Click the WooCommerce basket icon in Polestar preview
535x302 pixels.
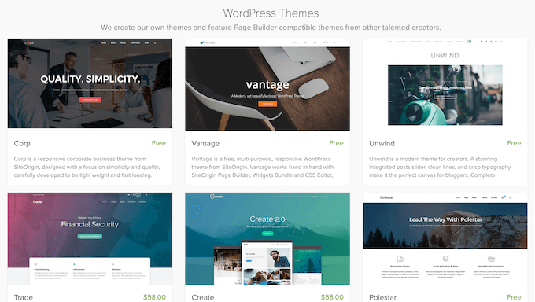coord(491,259)
